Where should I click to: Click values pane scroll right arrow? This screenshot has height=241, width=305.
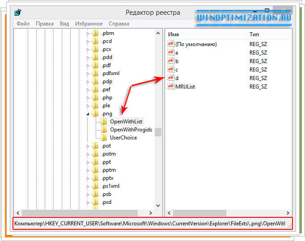tap(288, 213)
